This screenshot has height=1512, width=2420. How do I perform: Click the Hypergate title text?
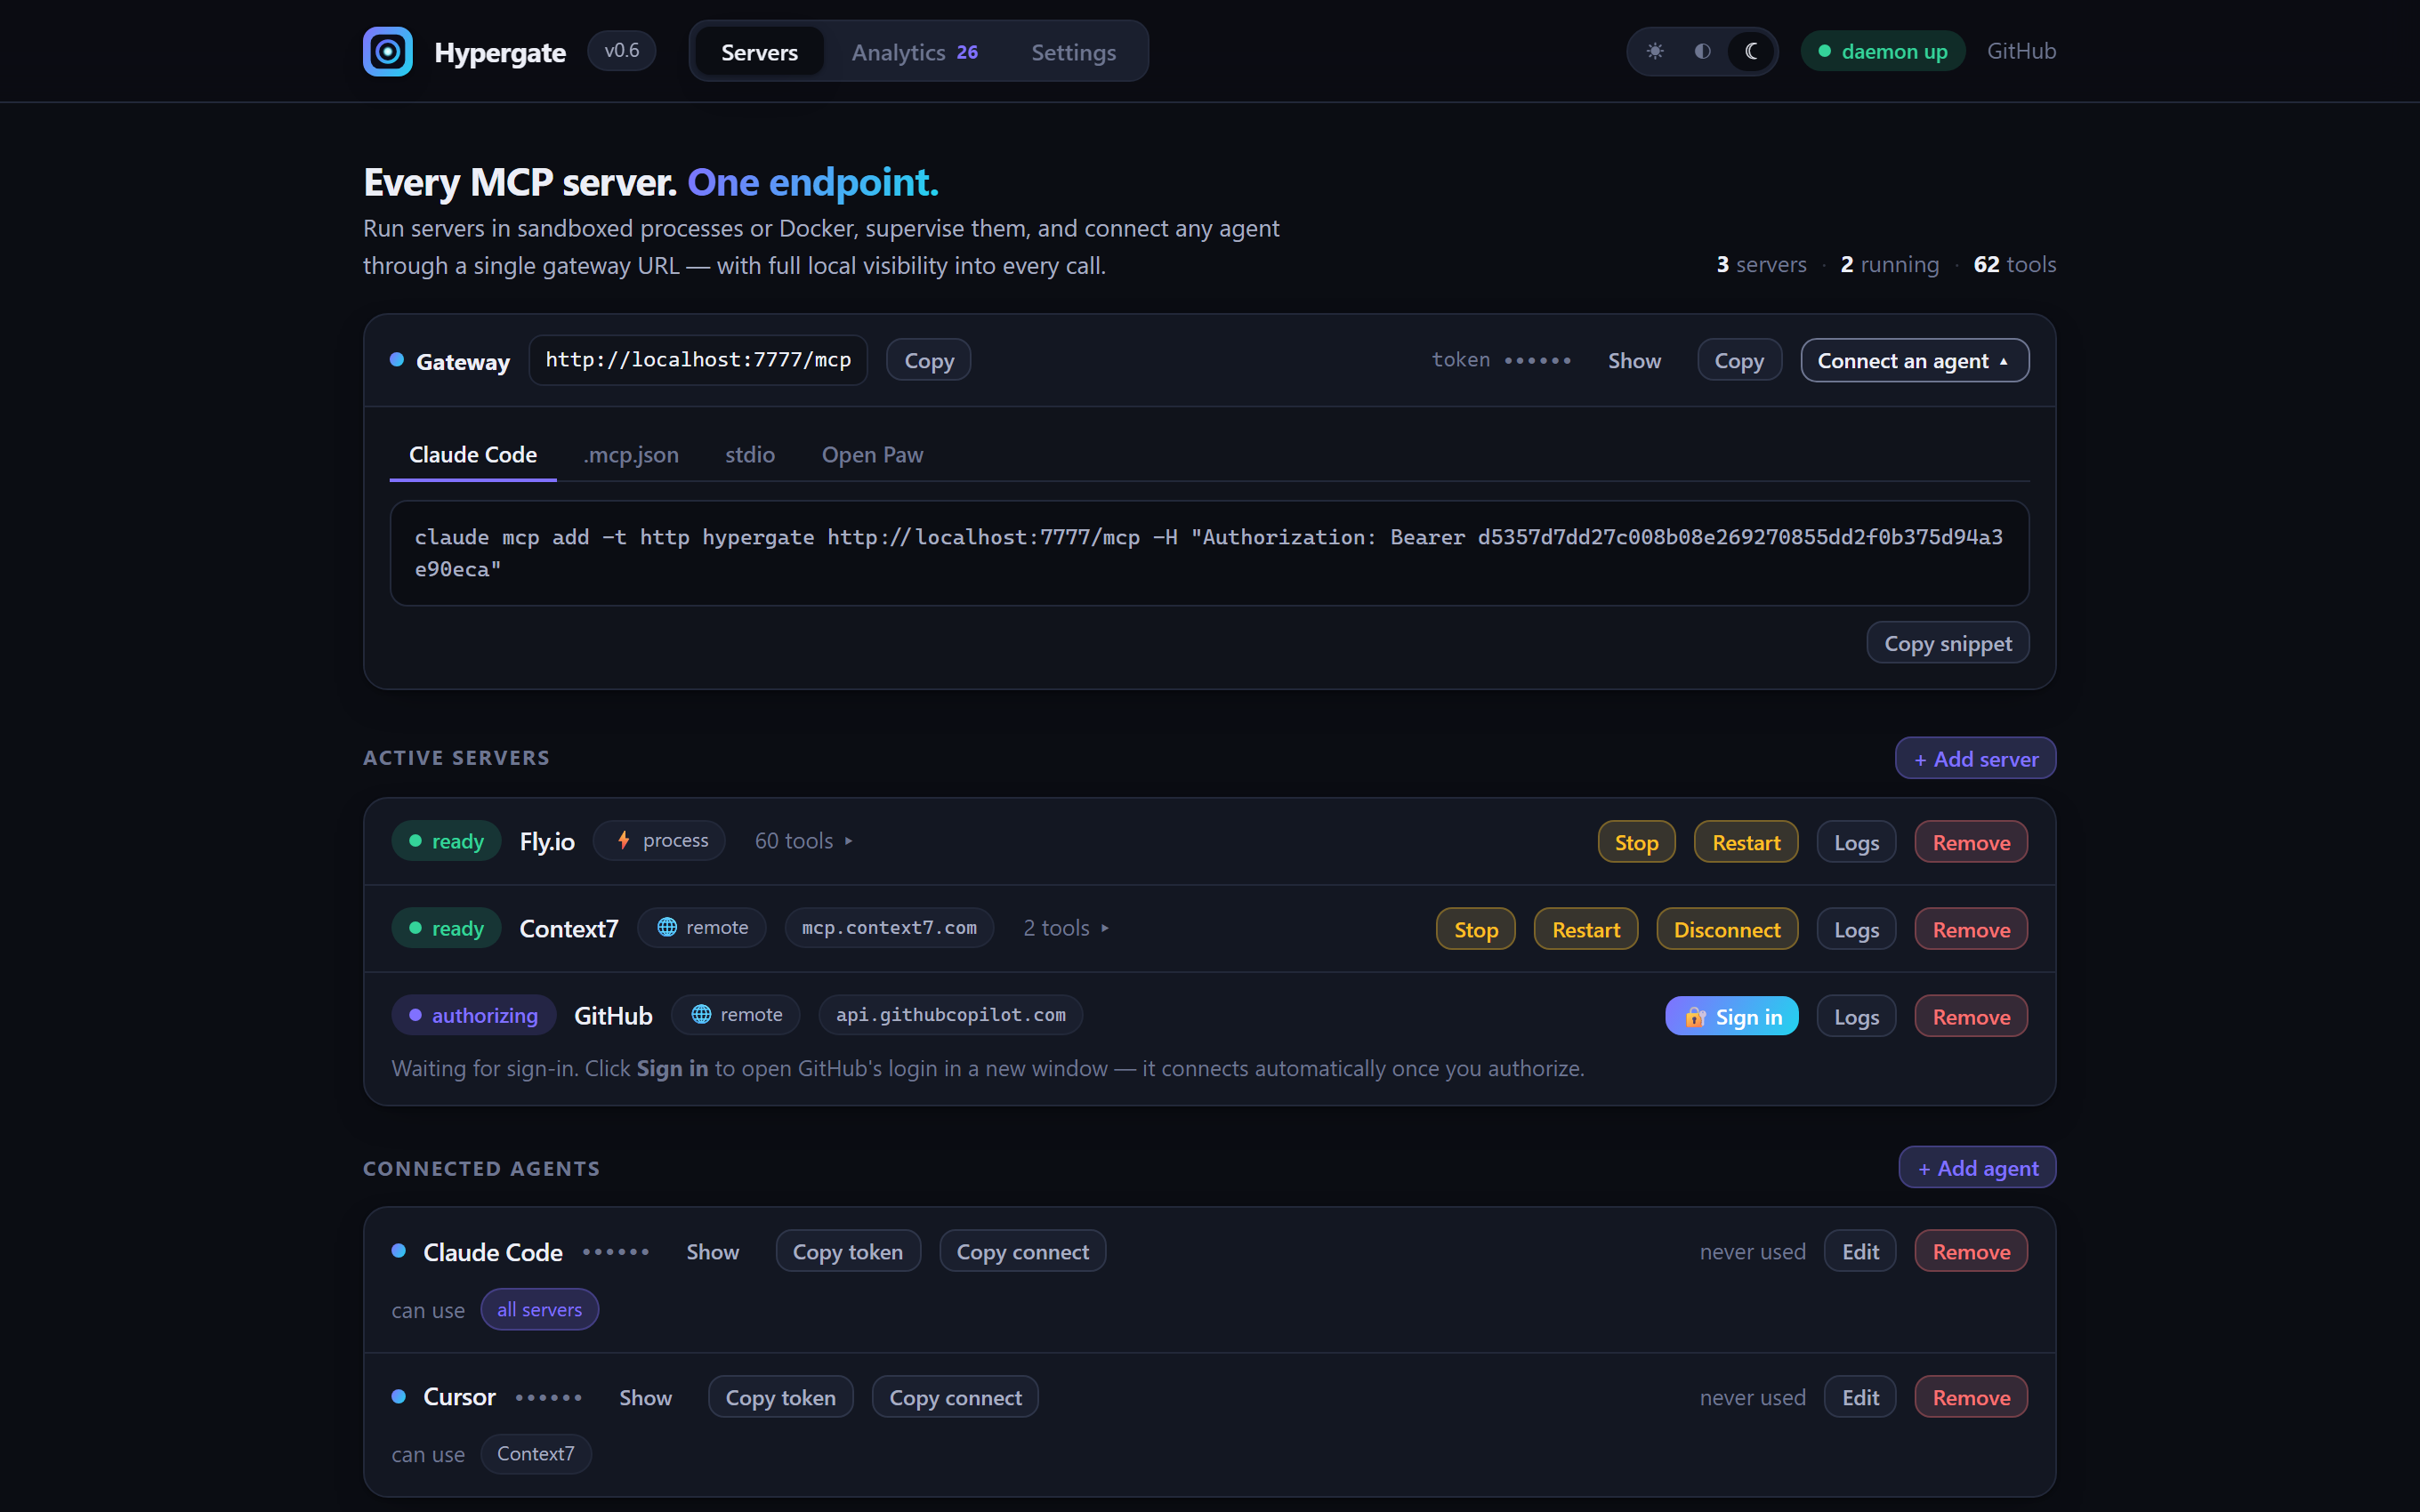(x=500, y=52)
